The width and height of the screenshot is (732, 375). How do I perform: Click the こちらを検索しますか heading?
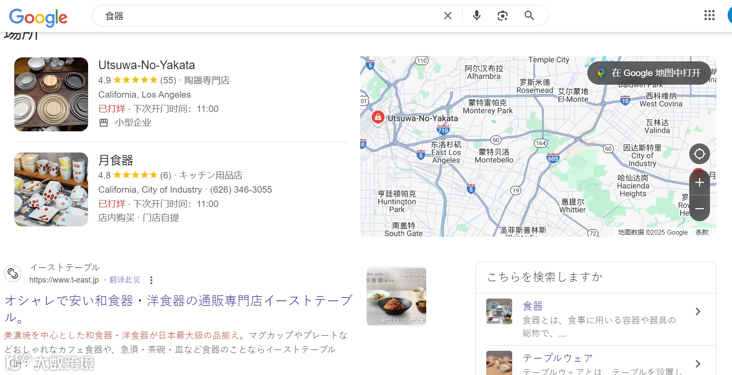[545, 277]
